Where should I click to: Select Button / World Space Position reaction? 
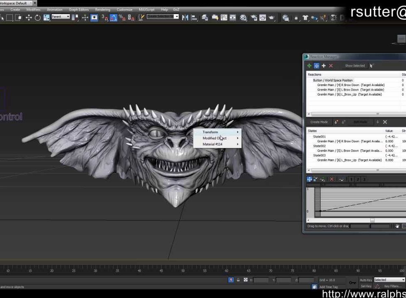333,80
